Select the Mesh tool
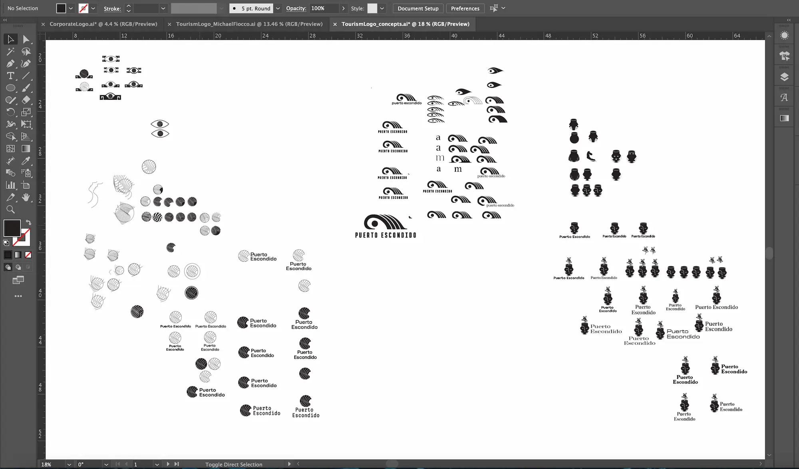Screen dimensions: 799x469 click(x=11, y=149)
